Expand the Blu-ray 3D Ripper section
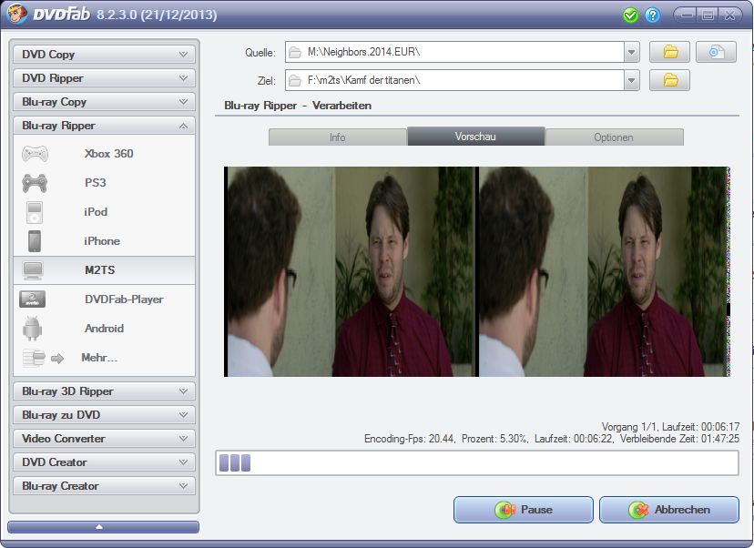Image resolution: width=754 pixels, height=548 pixels. pyautogui.click(x=104, y=391)
